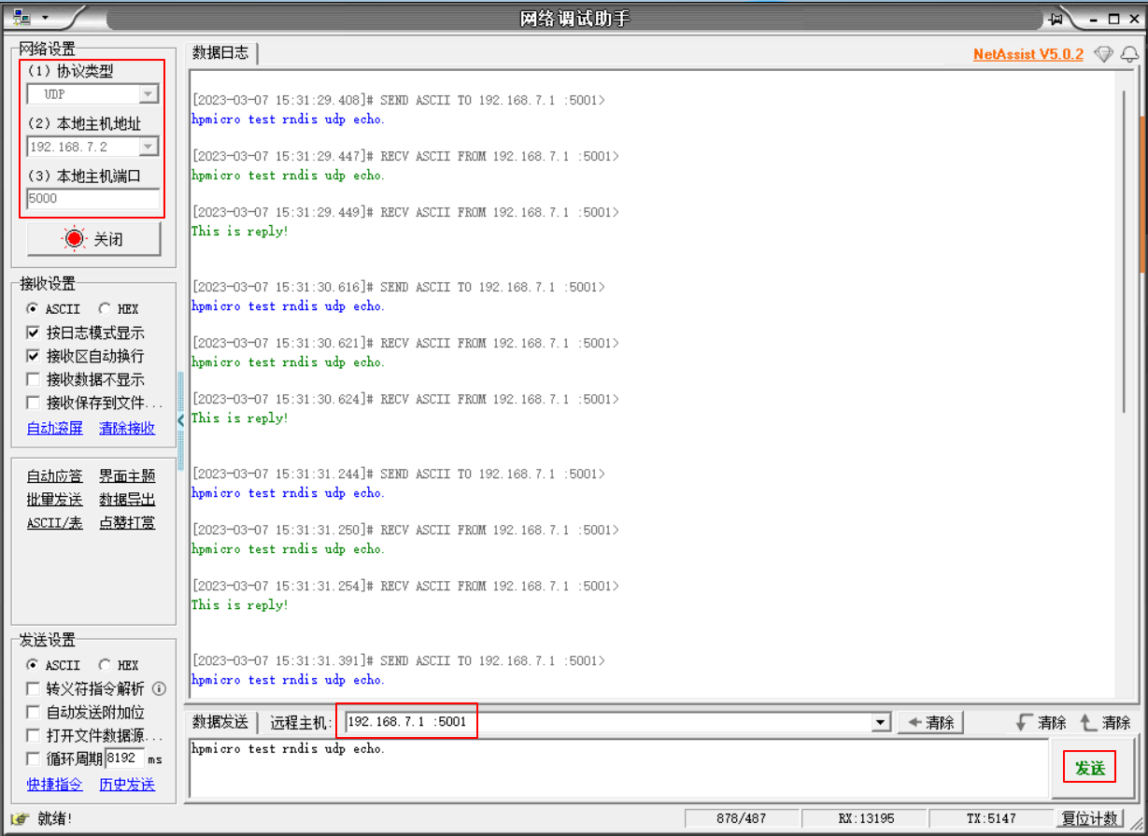Image resolution: width=1148 pixels, height=836 pixels.
Task: Enable 自动发送附加位 checkbox
Action: point(33,712)
